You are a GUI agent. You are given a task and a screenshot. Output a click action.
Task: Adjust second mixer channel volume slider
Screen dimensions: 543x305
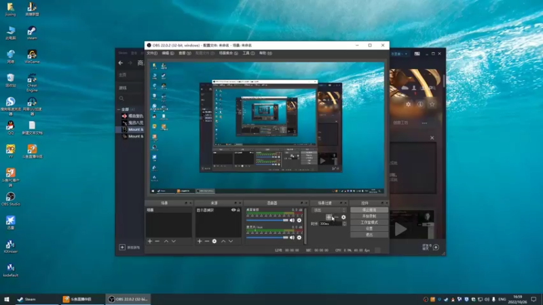click(267, 238)
